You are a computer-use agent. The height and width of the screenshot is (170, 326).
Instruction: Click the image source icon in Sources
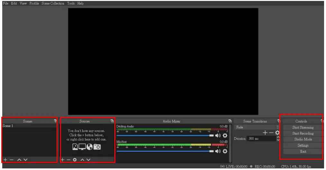point(75,147)
